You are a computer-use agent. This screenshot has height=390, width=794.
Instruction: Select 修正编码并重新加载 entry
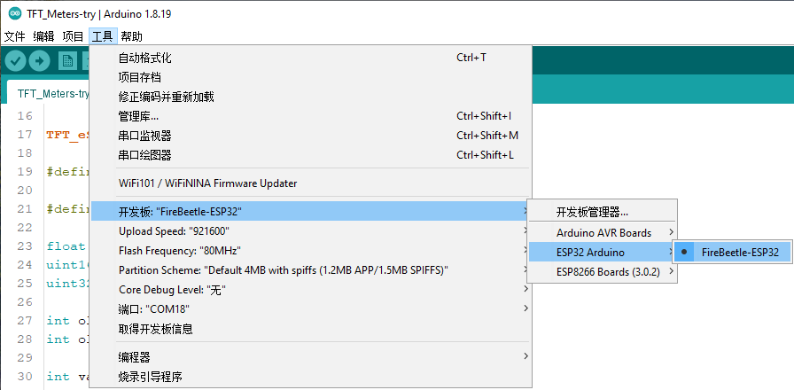(311, 97)
